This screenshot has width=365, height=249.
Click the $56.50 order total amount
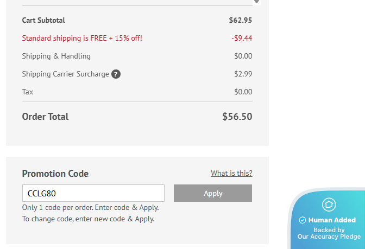click(237, 117)
